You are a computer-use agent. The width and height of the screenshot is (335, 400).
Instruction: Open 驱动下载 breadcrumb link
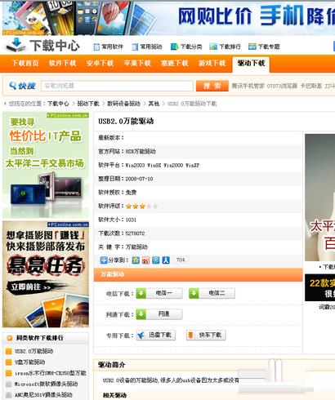click(x=88, y=104)
